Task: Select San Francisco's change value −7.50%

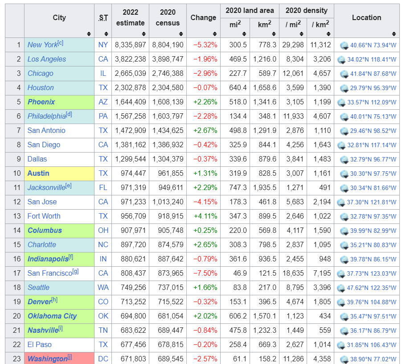Action: pyautogui.click(x=205, y=273)
